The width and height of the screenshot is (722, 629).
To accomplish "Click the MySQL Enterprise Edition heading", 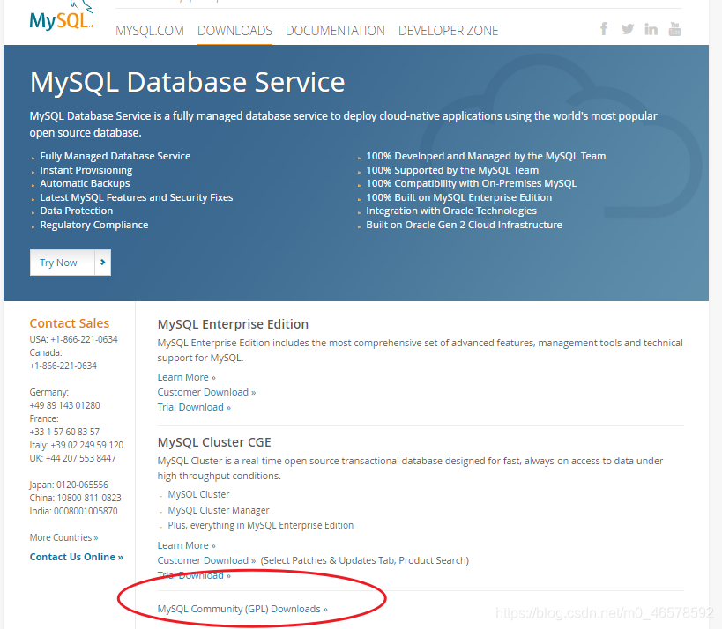I will click(x=233, y=324).
